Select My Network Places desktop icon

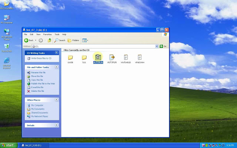pos(7,34)
